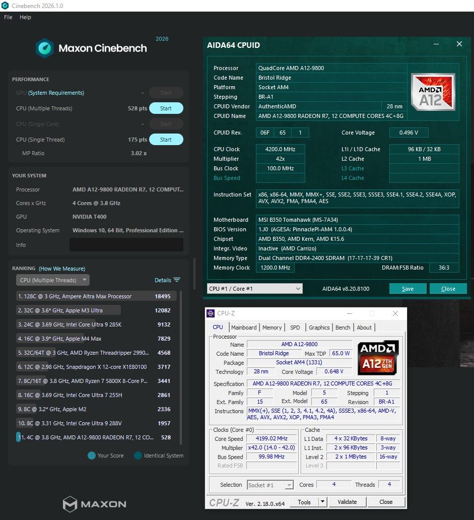The width and height of the screenshot is (474, 520).
Task: Click the AMD A12 logo in AIDA64
Action: 433,92
